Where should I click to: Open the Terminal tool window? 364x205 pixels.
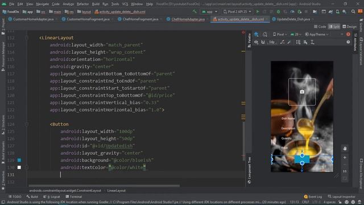[x=74, y=196]
